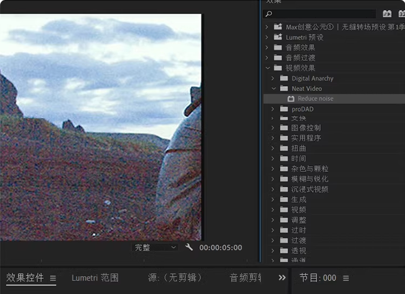Select the 效果控件 tab
The image size is (405, 294).
(x=25, y=278)
